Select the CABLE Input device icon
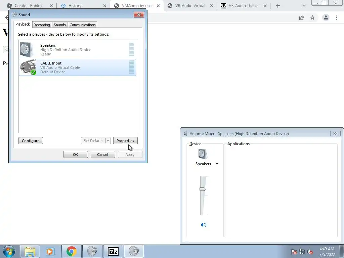 click(x=28, y=67)
